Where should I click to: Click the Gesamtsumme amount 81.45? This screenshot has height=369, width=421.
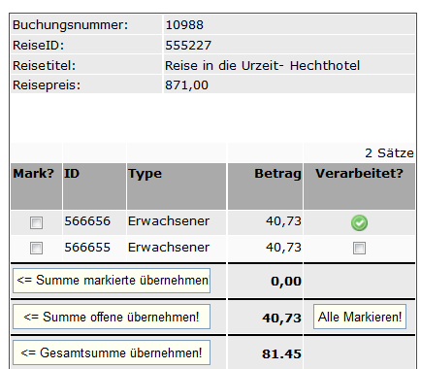[281, 353]
